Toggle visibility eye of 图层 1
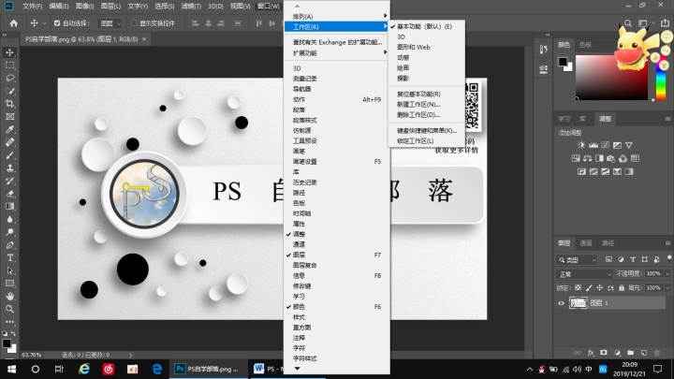Image resolution: width=674 pixels, height=379 pixels. coord(561,303)
